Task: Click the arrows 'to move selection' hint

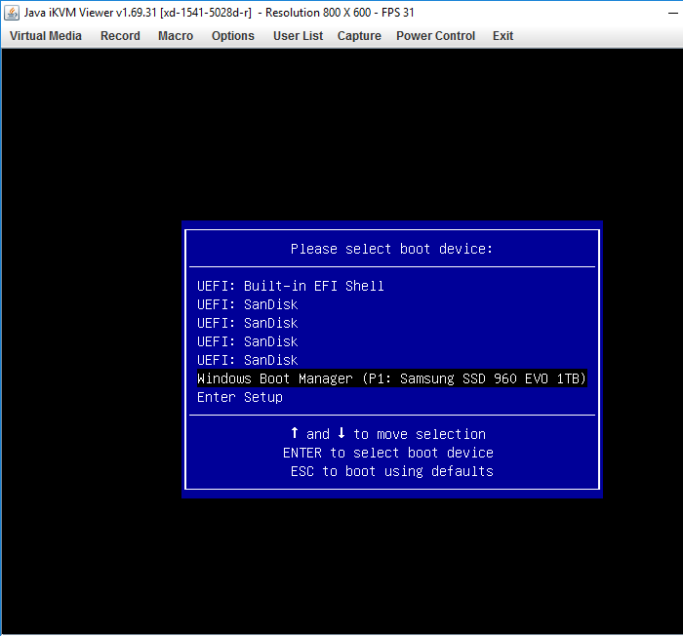Action: pos(388,434)
